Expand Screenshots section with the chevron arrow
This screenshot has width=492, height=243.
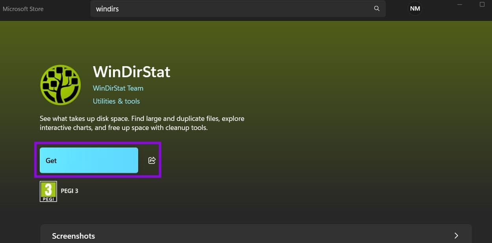pyautogui.click(x=456, y=236)
